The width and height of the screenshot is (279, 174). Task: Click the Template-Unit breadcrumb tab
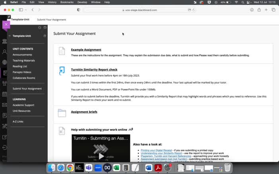click(x=20, y=19)
